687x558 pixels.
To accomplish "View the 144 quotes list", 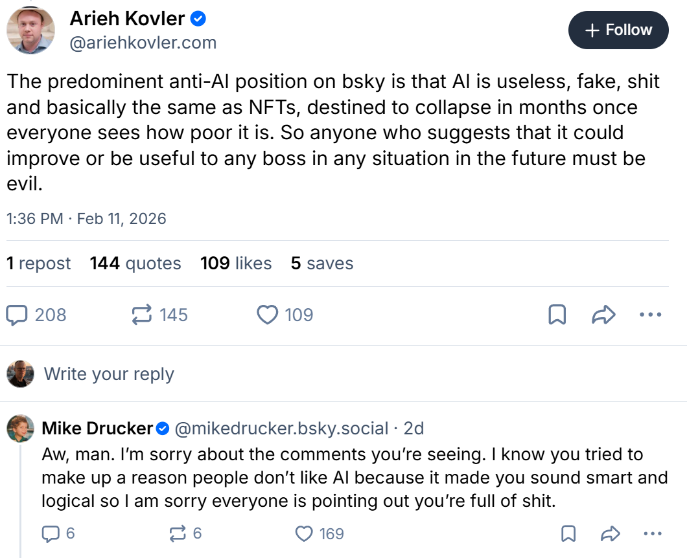I will (135, 263).
